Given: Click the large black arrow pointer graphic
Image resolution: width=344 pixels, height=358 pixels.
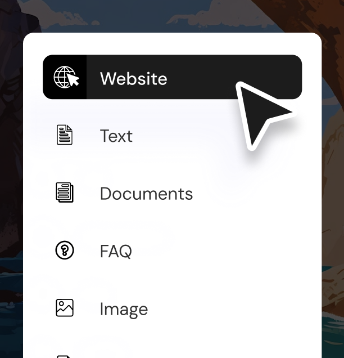Looking at the screenshot, I should coord(262,114).
